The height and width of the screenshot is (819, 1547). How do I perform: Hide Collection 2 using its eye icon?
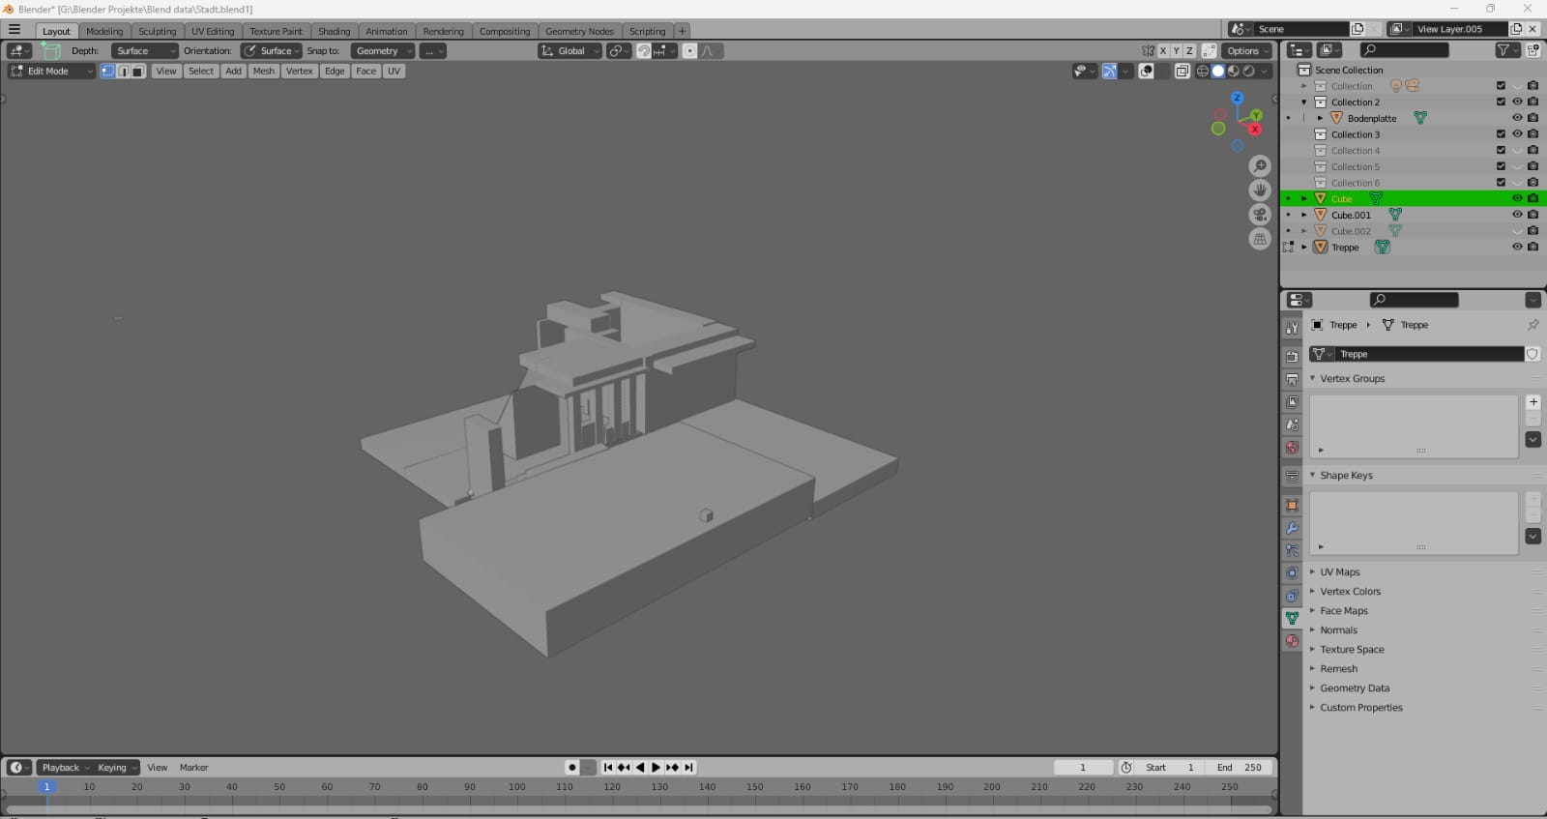coord(1517,102)
